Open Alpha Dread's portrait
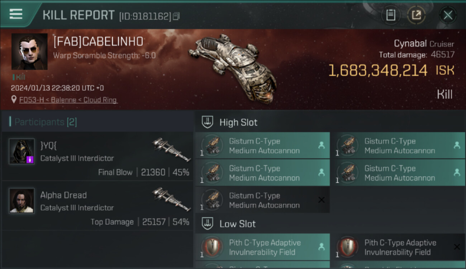466x269 pixels. tap(22, 201)
